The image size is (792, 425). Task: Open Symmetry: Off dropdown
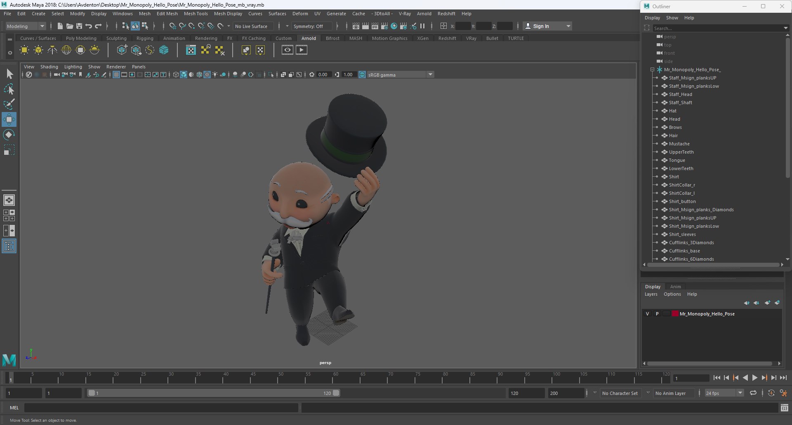tap(312, 26)
